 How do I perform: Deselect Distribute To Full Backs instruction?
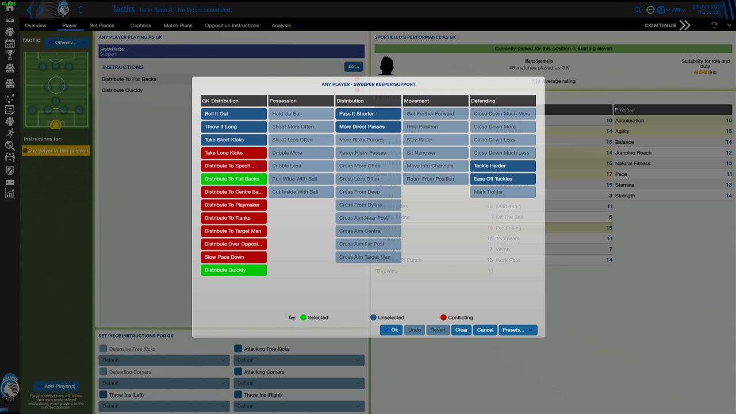click(x=233, y=179)
